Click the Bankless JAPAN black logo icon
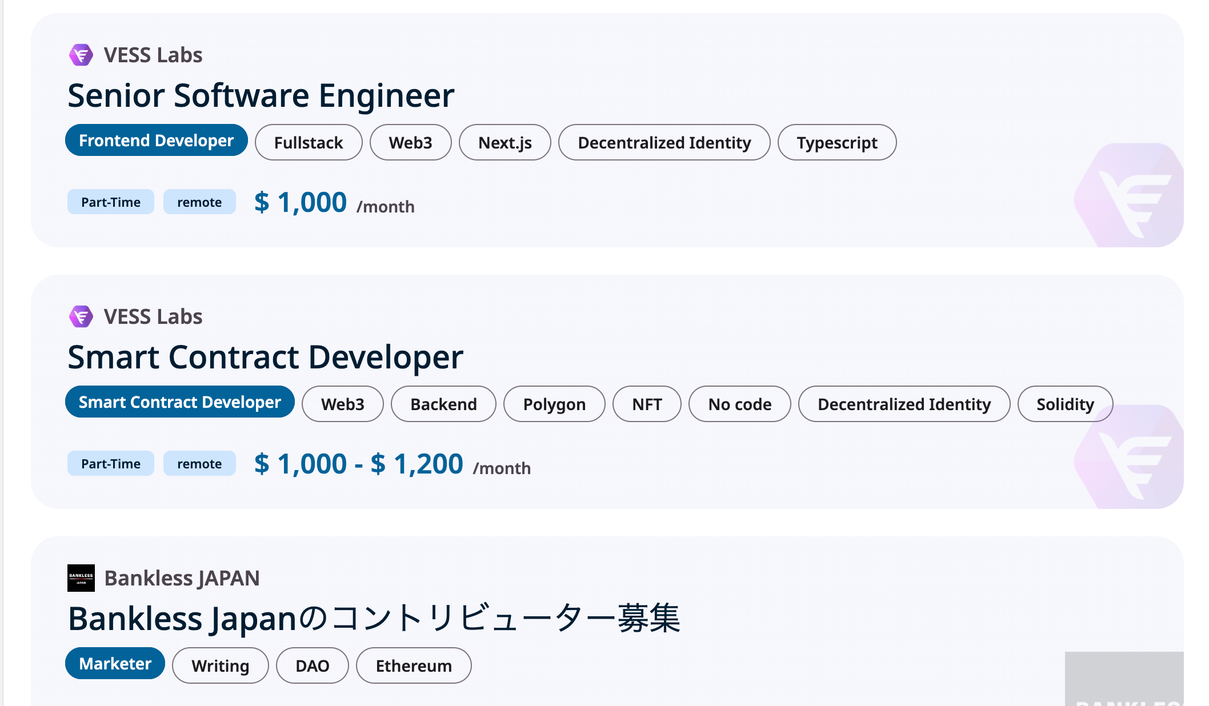Screen dimensions: 1209x706 point(81,578)
